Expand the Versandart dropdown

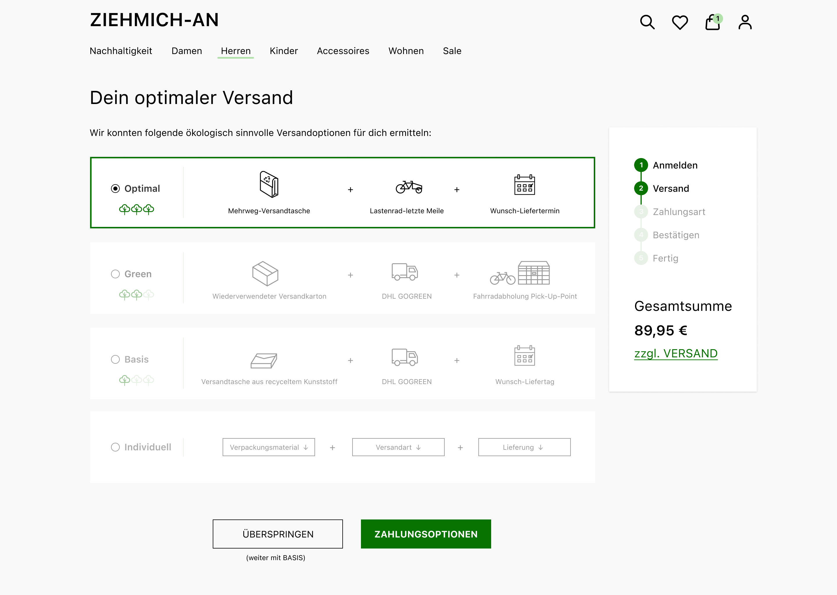398,447
